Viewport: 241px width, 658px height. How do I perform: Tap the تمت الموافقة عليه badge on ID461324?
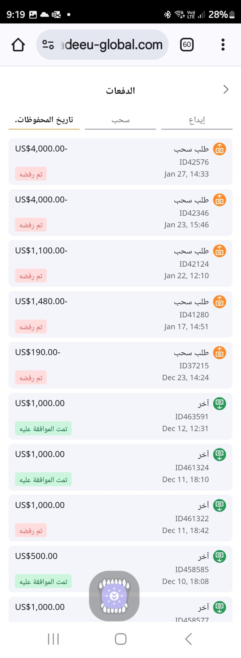[43, 480]
